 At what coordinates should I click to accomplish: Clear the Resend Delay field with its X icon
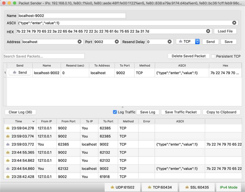click(x=170, y=42)
